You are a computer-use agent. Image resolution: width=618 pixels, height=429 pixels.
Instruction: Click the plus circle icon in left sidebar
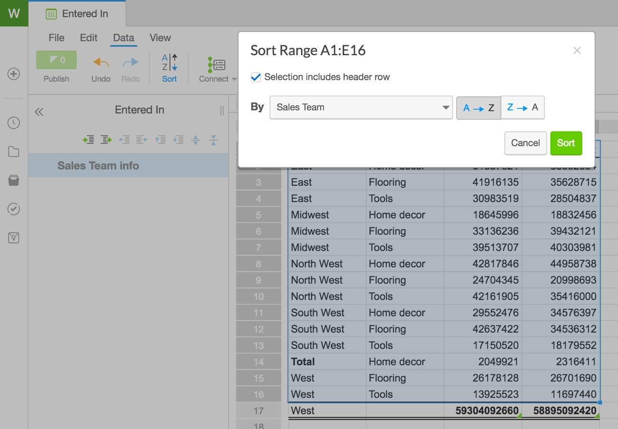(14, 74)
